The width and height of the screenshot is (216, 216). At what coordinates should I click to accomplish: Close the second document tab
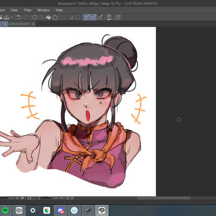[33, 24]
